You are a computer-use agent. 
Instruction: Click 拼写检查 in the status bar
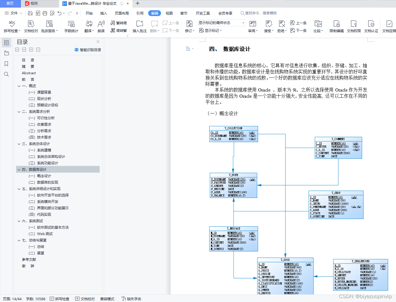60,299
